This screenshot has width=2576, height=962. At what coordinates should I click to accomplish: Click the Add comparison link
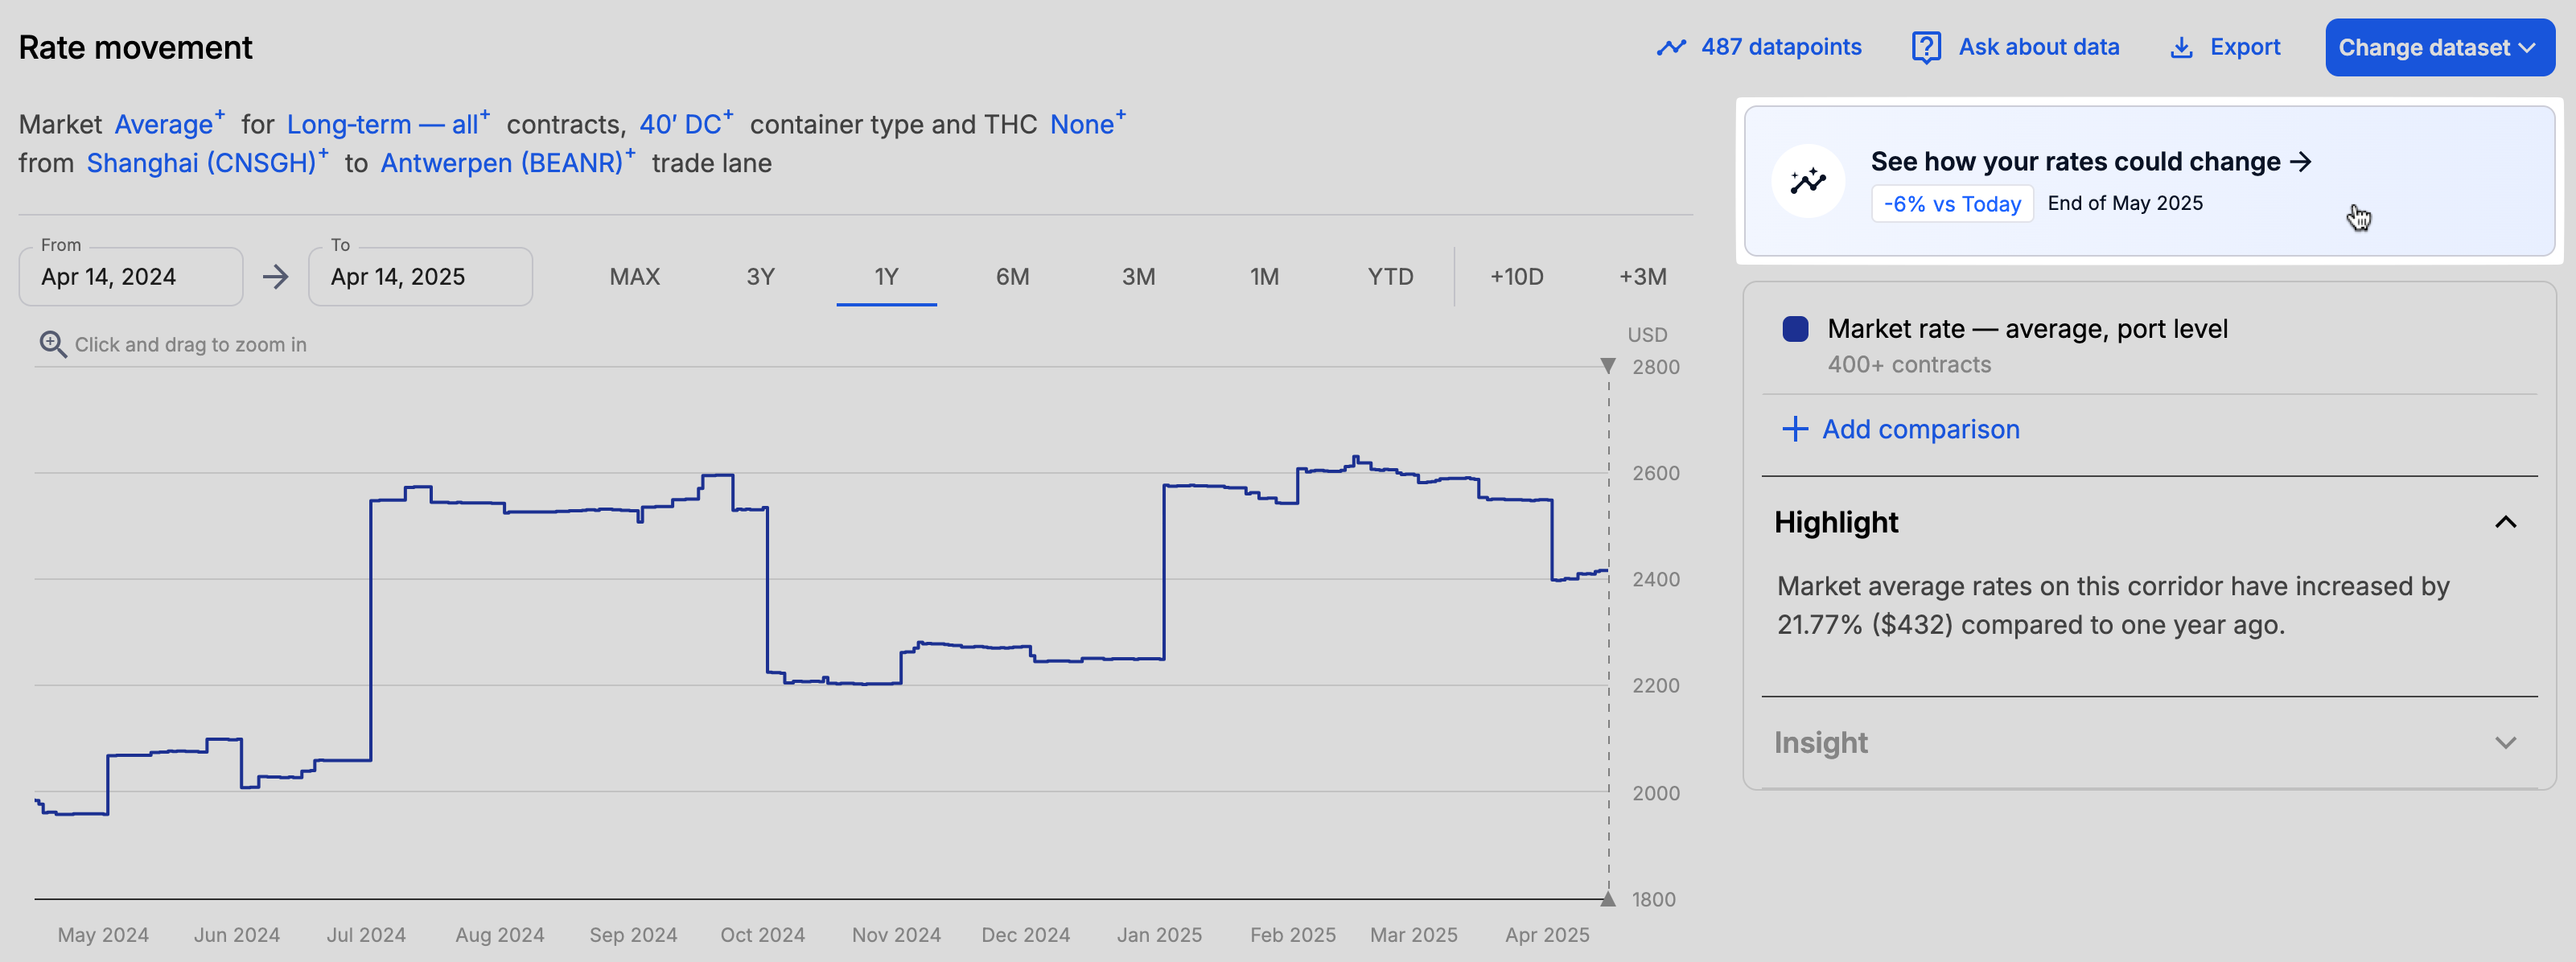pos(1920,429)
